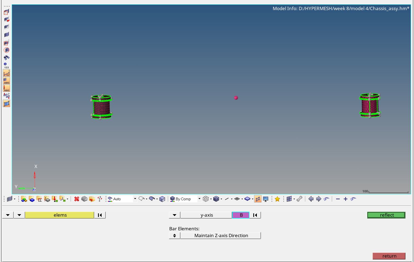Open model options with the wrench icon

tap(299, 199)
